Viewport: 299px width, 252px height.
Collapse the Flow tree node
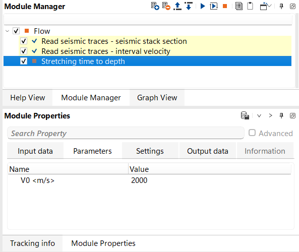pos(7,31)
